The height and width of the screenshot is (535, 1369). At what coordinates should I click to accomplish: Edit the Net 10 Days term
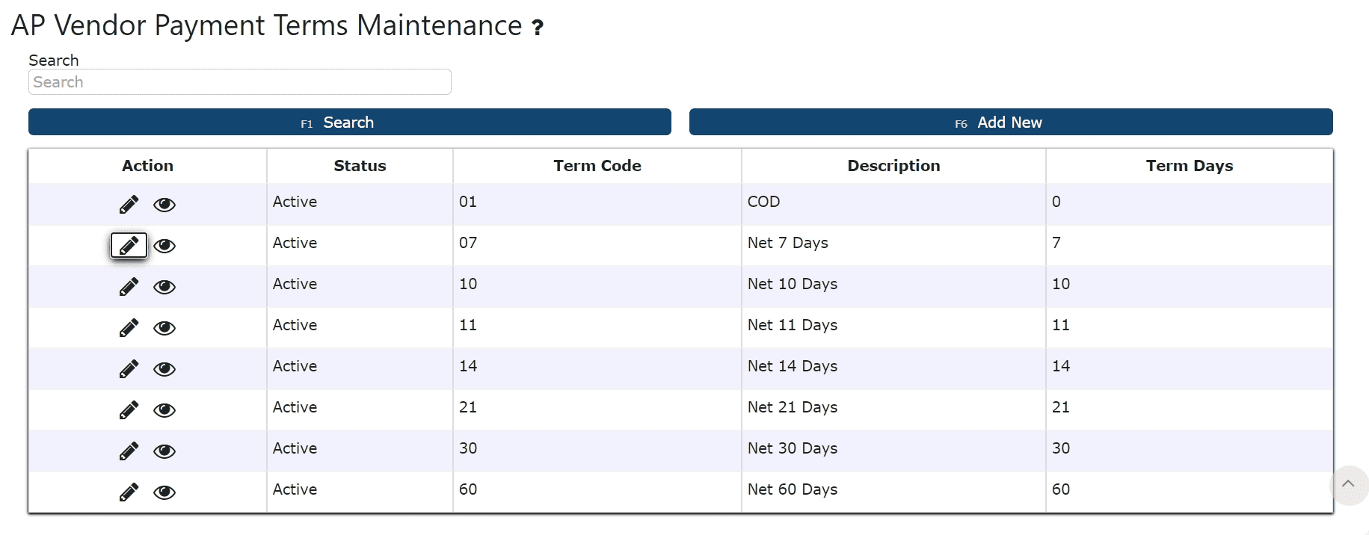(129, 286)
